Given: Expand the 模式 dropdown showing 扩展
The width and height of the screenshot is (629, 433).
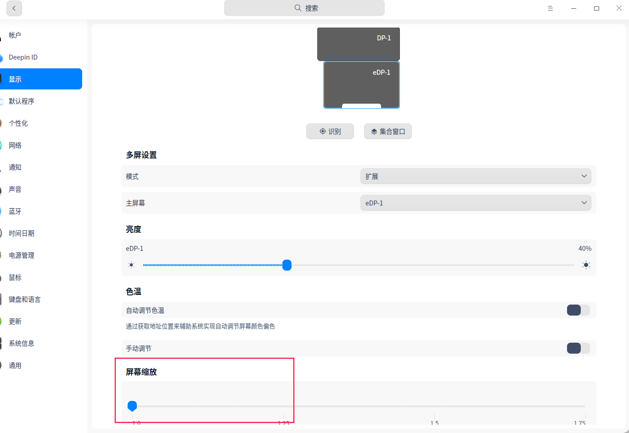Looking at the screenshot, I should (x=476, y=177).
